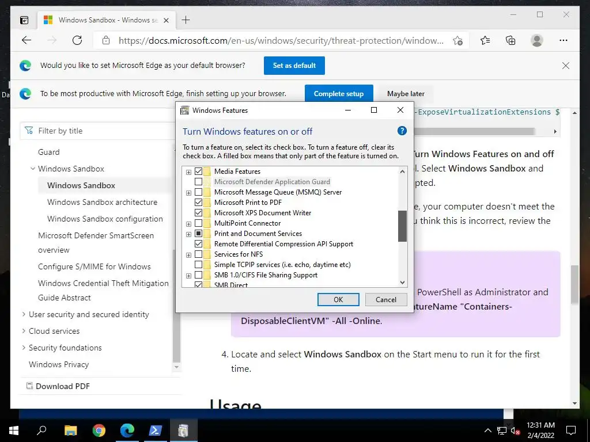Click Maybe later button
Viewport: 590px width, 442px height.
click(x=406, y=94)
